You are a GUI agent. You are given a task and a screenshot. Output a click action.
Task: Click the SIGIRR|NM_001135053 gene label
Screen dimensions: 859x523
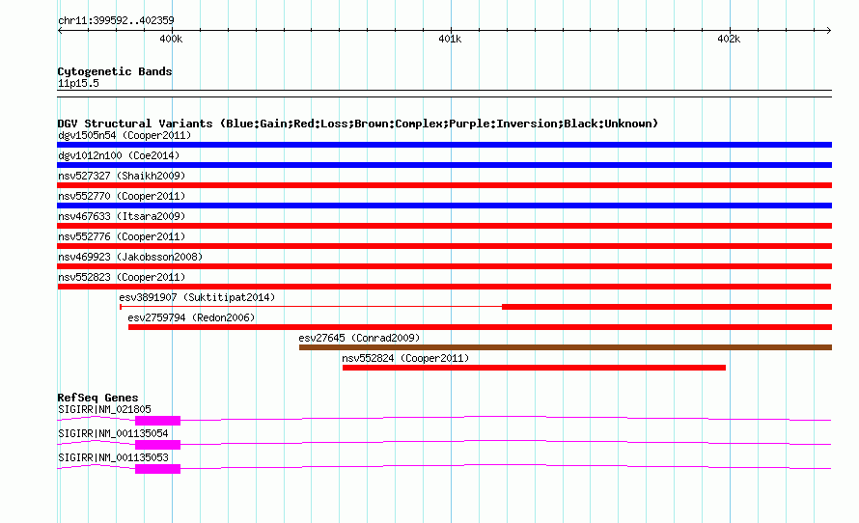coord(113,457)
